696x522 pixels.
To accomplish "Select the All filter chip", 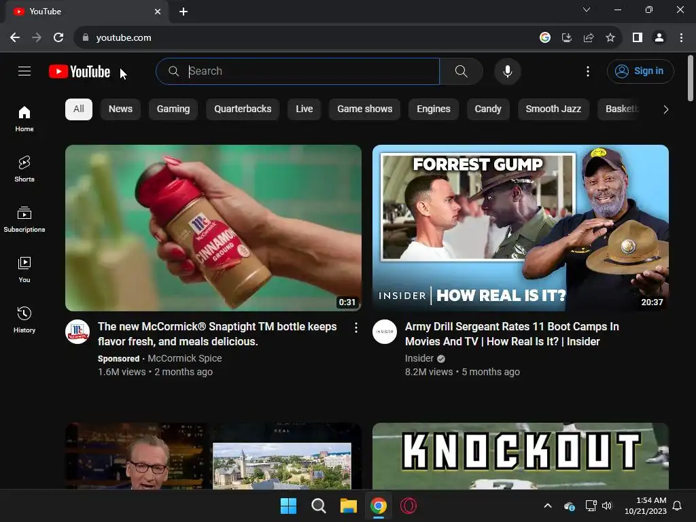I will (x=79, y=109).
